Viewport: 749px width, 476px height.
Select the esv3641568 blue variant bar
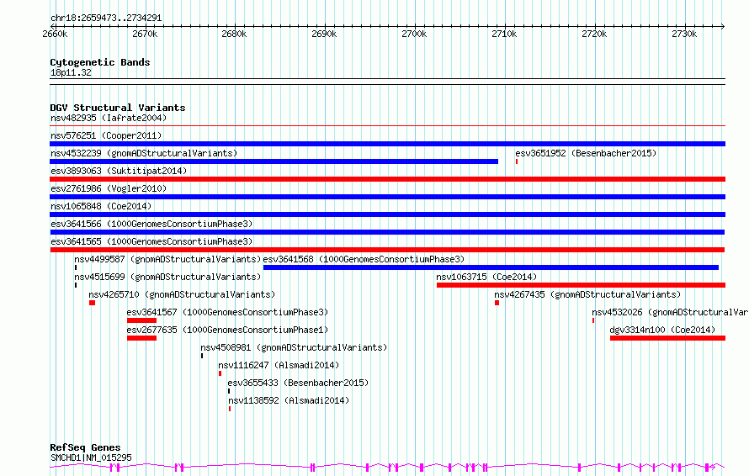491,267
